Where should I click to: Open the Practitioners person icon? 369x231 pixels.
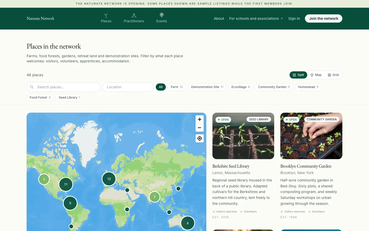134,16
